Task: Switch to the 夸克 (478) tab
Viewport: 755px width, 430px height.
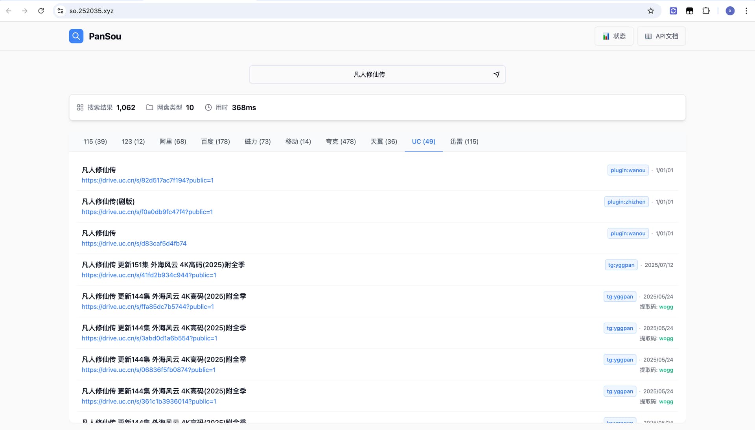Action: point(341,142)
